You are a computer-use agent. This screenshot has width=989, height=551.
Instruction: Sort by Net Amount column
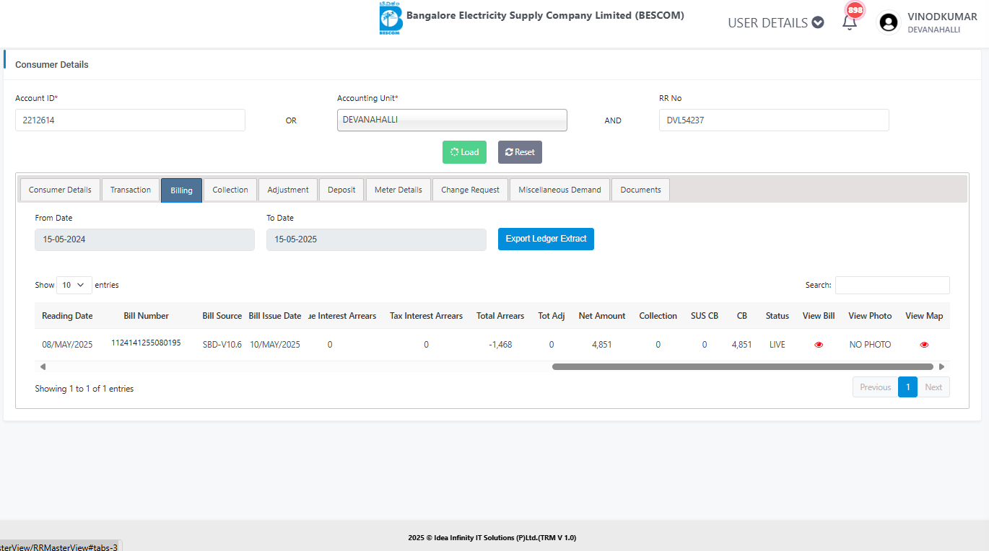pyautogui.click(x=602, y=316)
